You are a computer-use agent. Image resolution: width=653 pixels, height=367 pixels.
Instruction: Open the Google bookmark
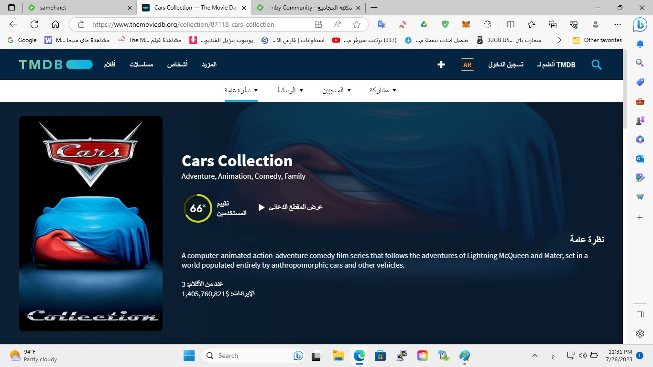click(22, 40)
